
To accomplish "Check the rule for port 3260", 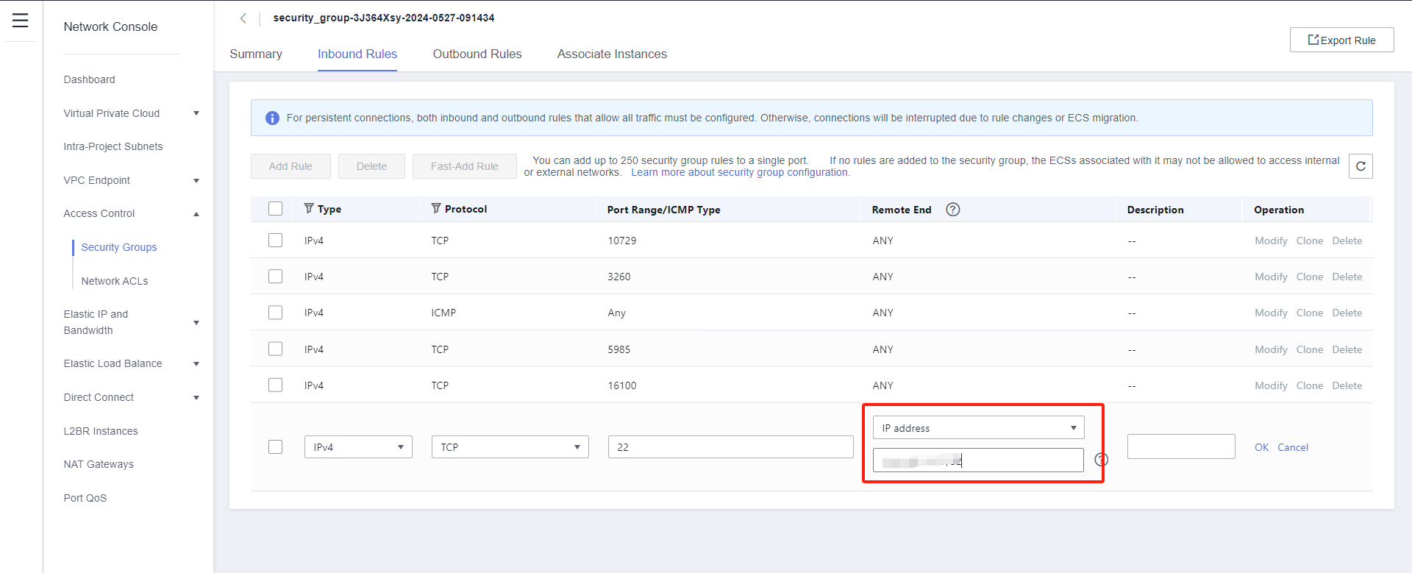I will pyautogui.click(x=275, y=277).
